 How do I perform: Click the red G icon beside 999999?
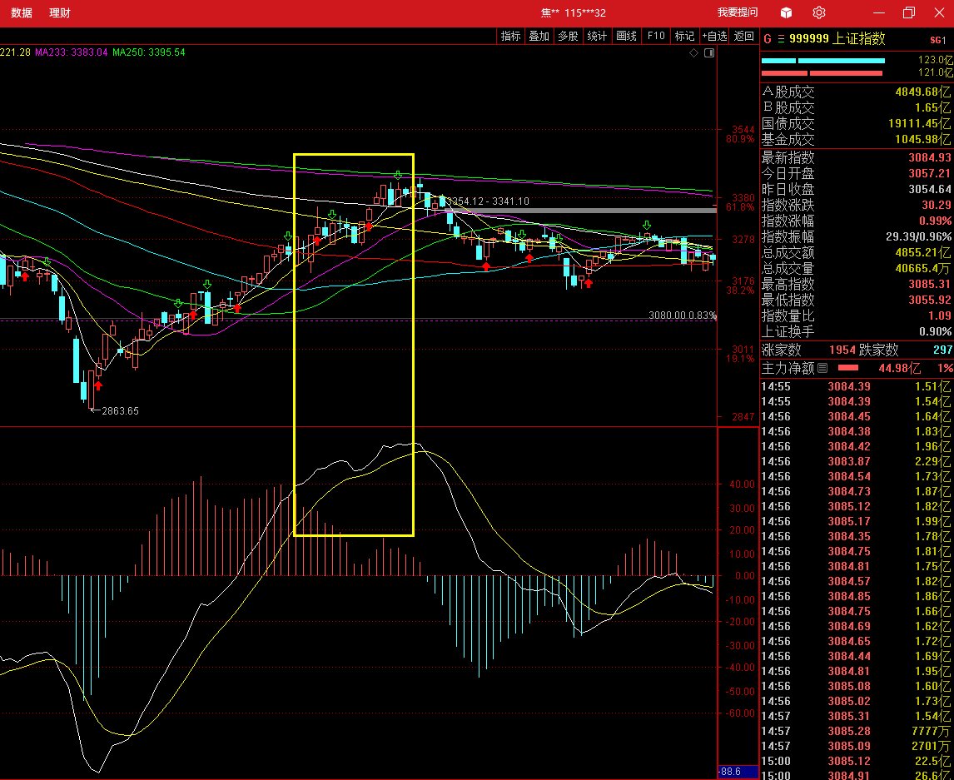pyautogui.click(x=768, y=39)
